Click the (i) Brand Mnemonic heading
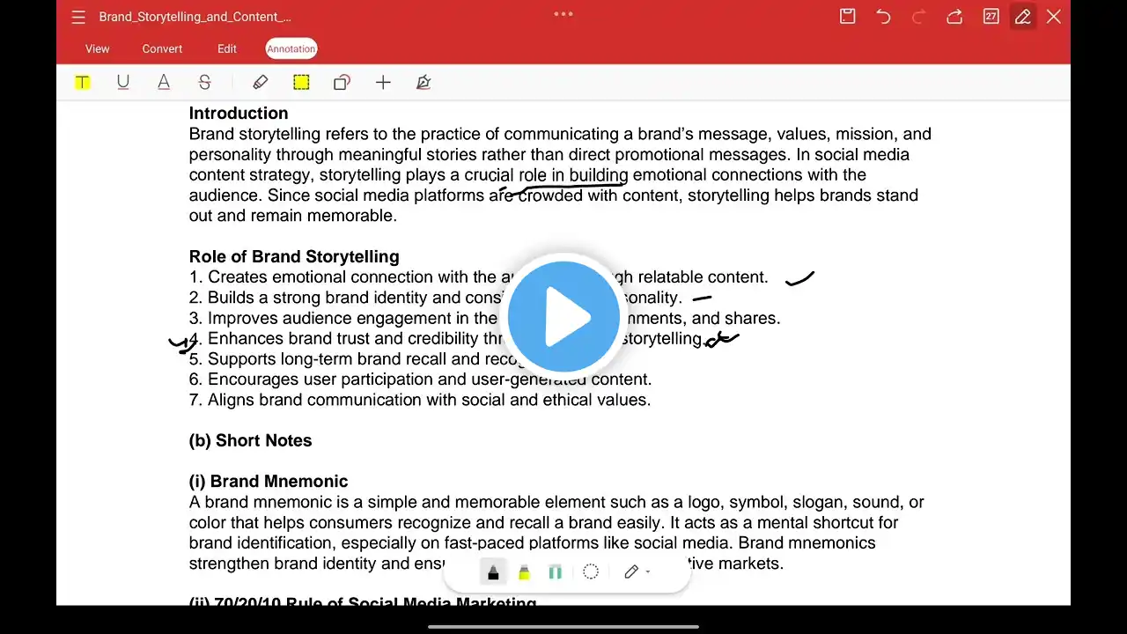This screenshot has height=634, width=1127. (269, 482)
